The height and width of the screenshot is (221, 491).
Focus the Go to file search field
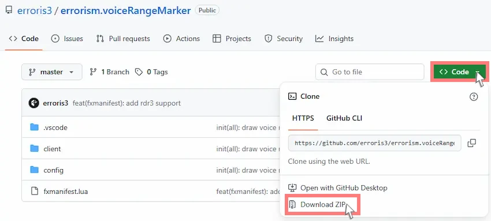tap(370, 72)
